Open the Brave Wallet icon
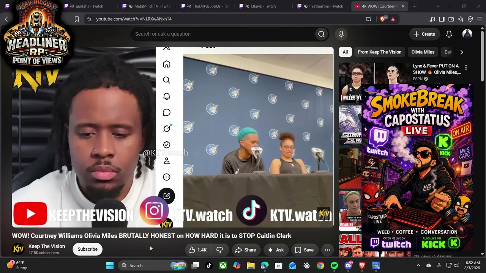The width and height of the screenshot is (486, 273). (x=451, y=19)
